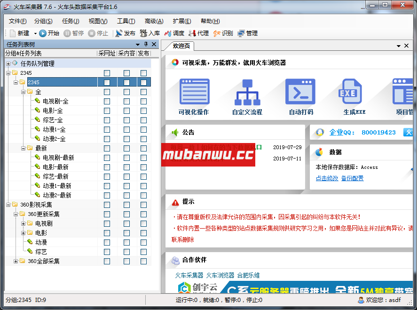Open the 合肥乐维 partner link
Image resolution: width=417 pixels, height=310 pixels.
coord(248,275)
